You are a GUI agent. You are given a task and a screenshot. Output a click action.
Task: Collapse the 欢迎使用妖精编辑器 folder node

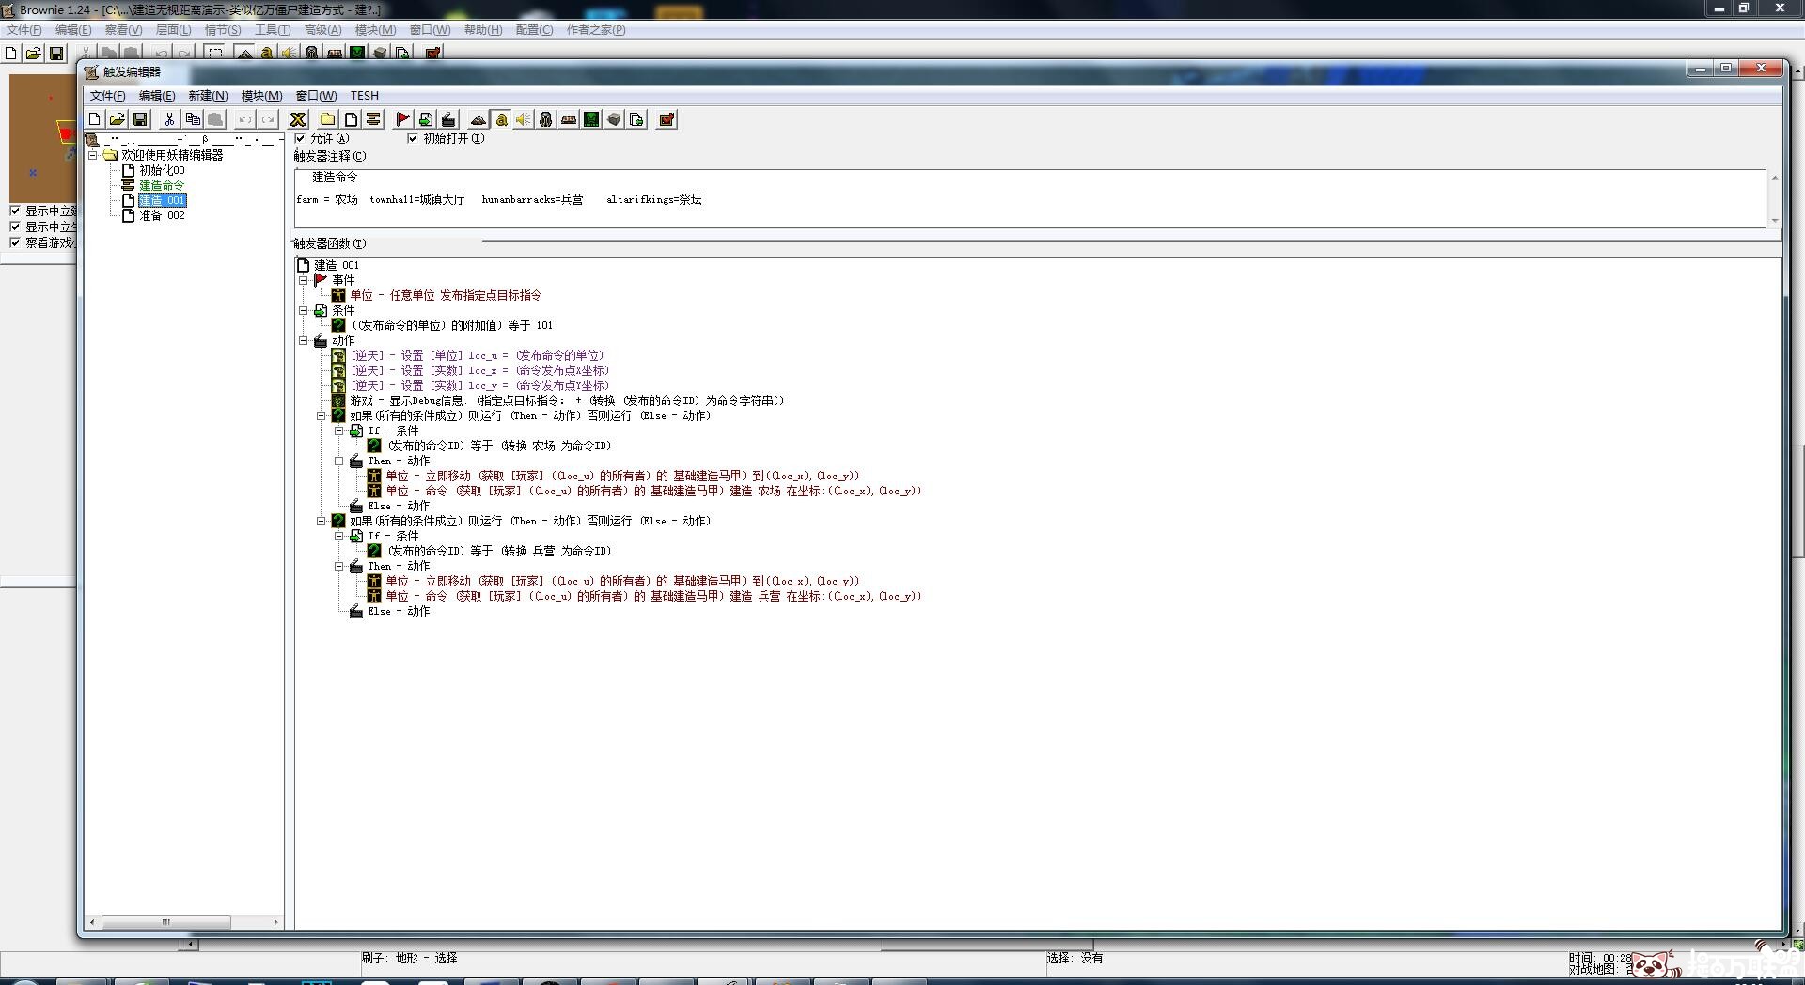point(93,155)
